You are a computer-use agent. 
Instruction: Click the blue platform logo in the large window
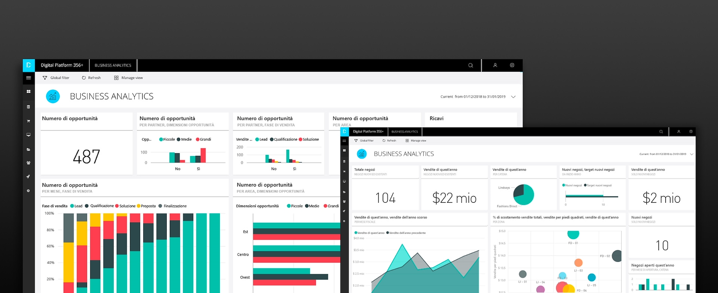pyautogui.click(x=29, y=65)
